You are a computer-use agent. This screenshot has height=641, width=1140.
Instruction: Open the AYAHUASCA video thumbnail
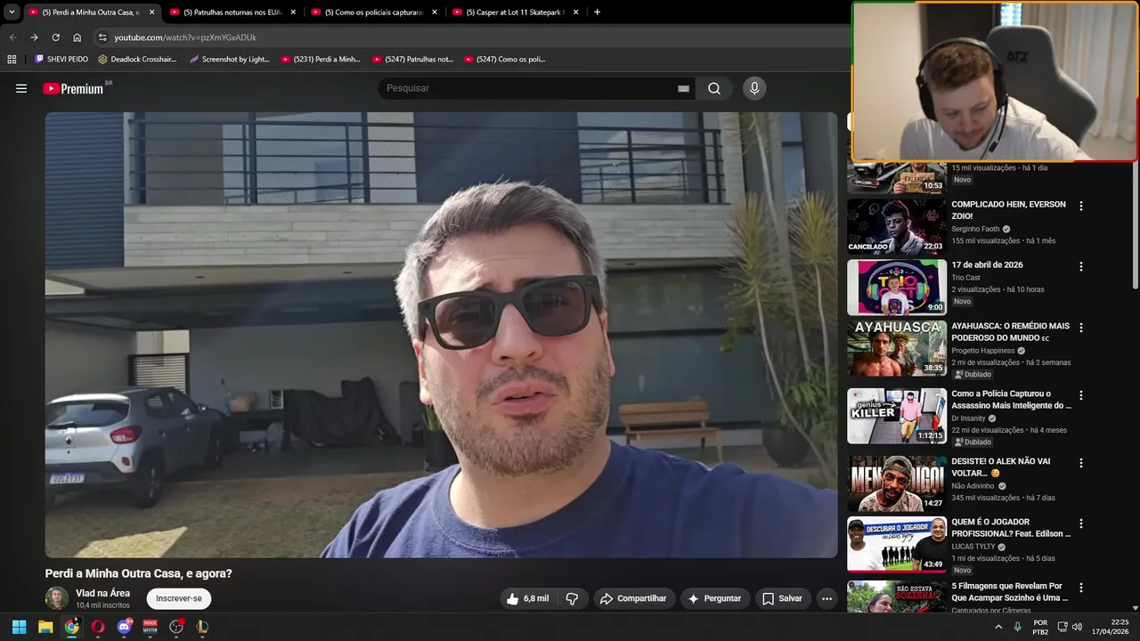click(x=896, y=348)
